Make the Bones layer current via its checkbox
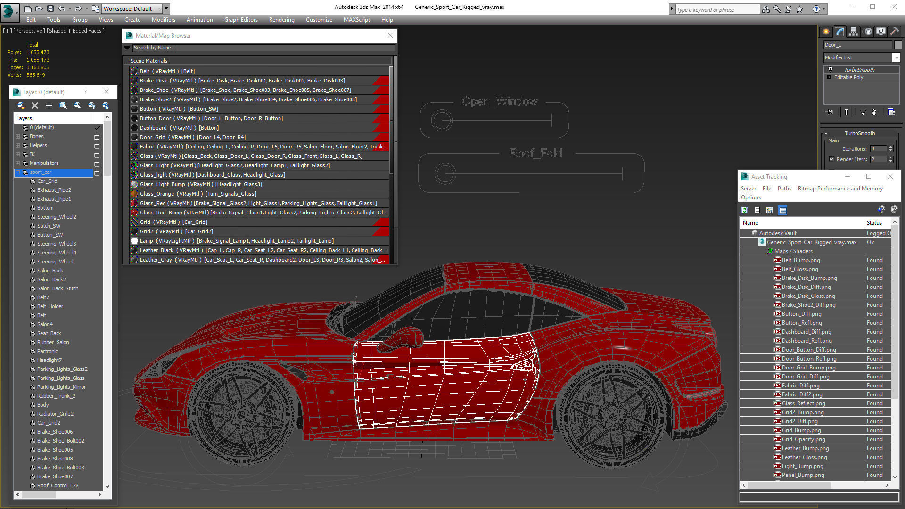The image size is (905, 509). point(97,137)
